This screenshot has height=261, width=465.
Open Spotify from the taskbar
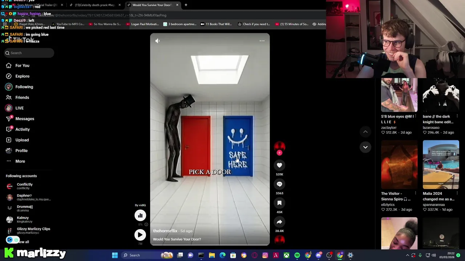pyautogui.click(x=297, y=255)
